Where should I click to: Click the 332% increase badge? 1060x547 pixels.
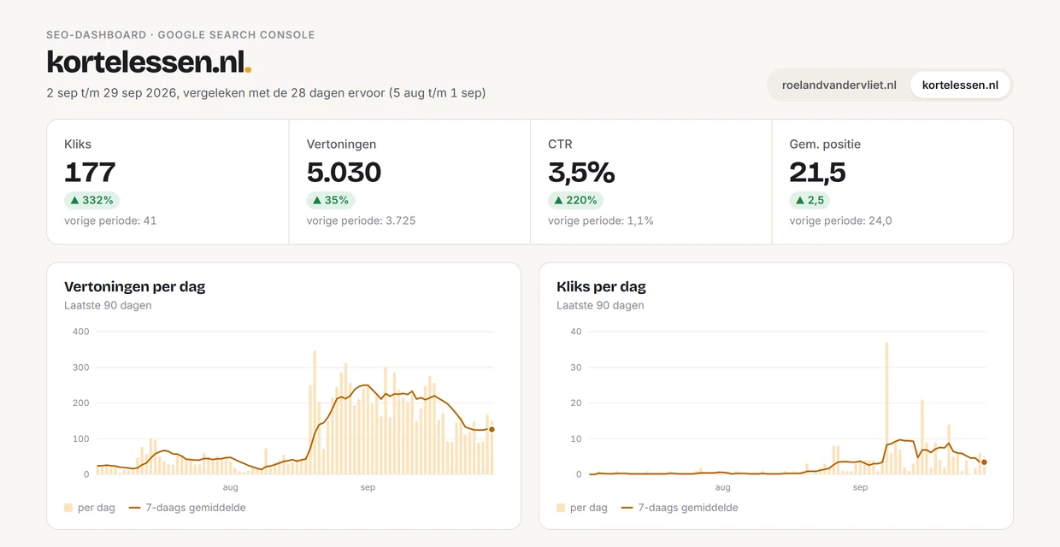click(91, 200)
